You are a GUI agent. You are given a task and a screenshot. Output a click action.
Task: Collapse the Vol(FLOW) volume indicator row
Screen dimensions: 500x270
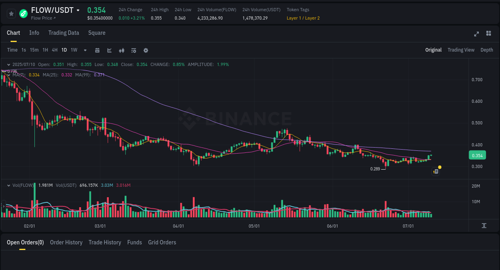(9, 185)
